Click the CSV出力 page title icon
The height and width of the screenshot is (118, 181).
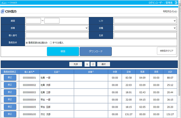(x=2, y=11)
